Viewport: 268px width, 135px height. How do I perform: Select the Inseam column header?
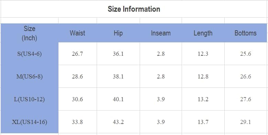tap(161, 33)
